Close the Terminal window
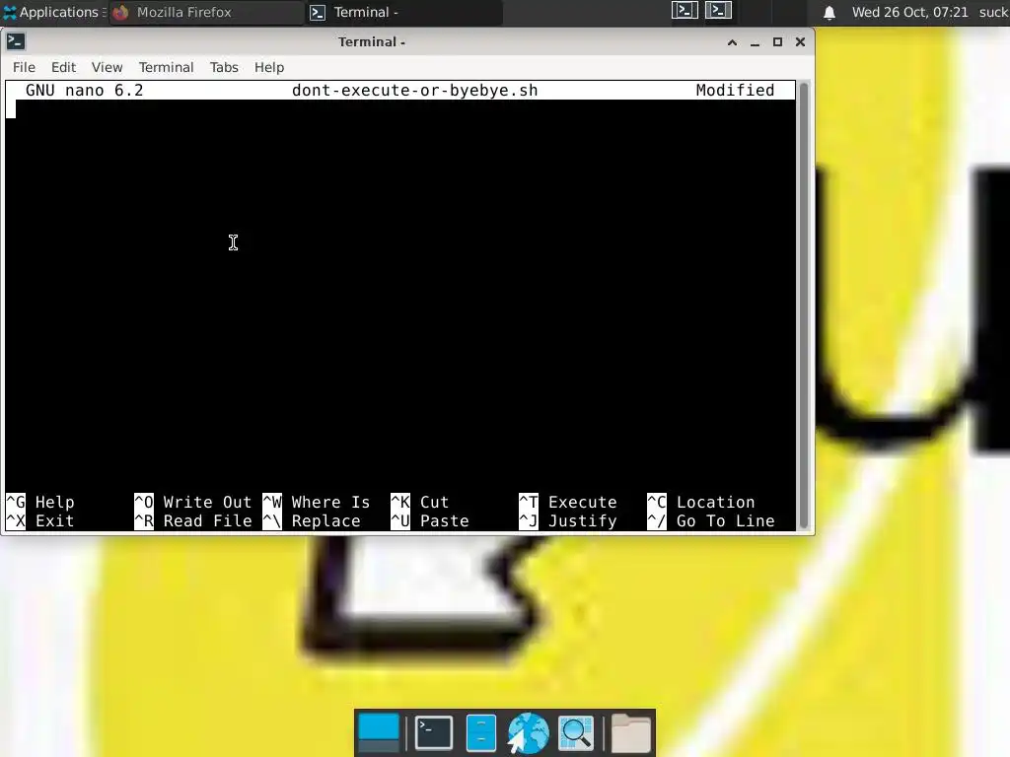This screenshot has width=1010, height=757. point(800,42)
